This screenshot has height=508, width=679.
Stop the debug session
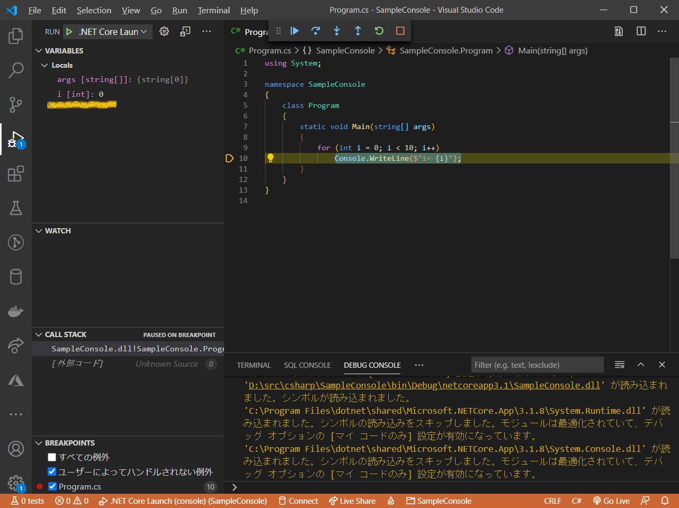click(400, 31)
